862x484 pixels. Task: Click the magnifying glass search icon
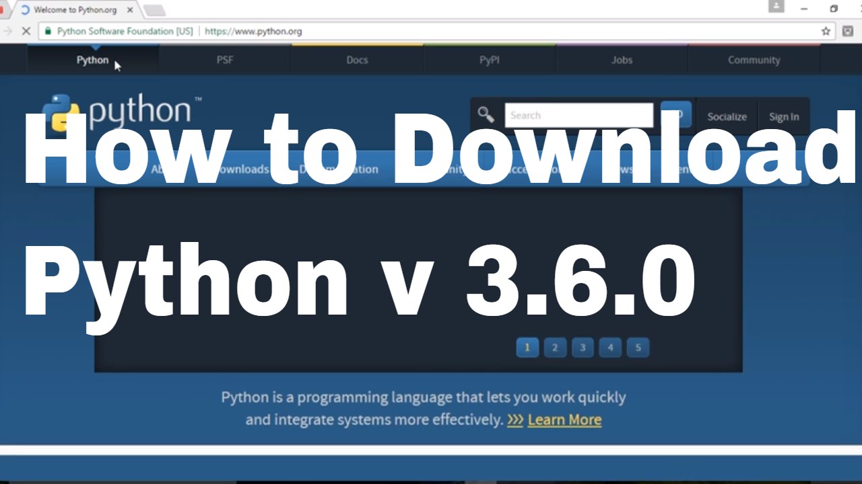486,114
